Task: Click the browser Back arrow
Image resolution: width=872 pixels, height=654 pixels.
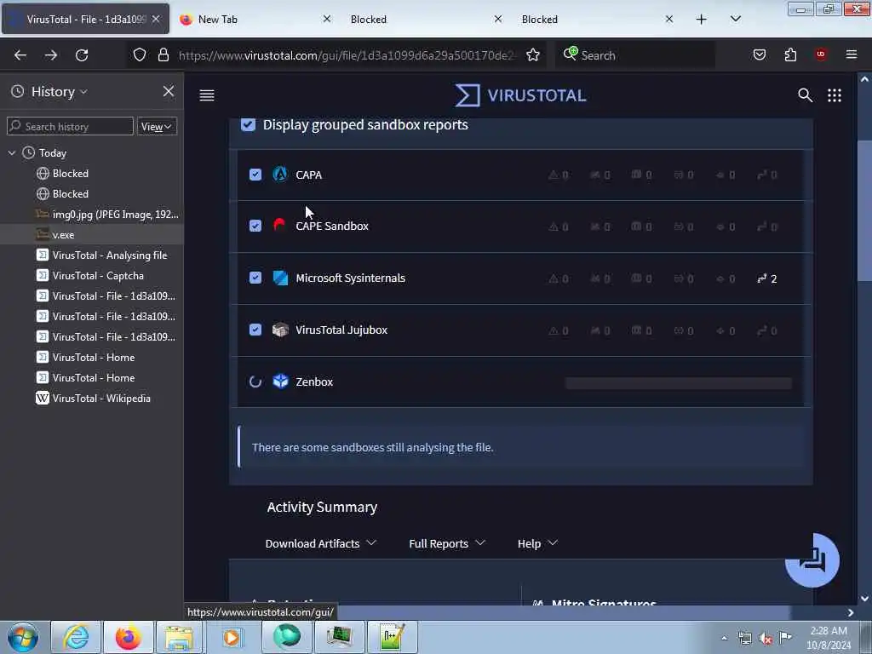Action: tap(20, 55)
